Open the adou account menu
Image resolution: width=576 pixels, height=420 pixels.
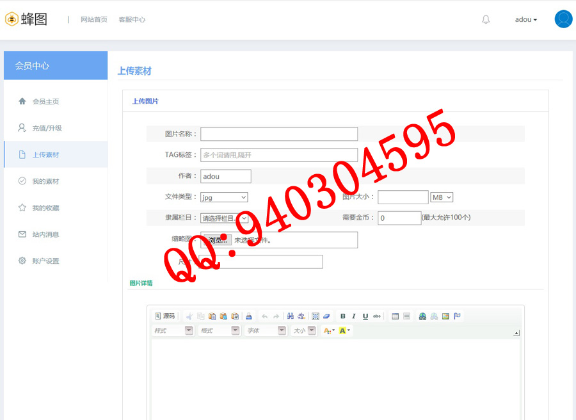pyautogui.click(x=525, y=19)
